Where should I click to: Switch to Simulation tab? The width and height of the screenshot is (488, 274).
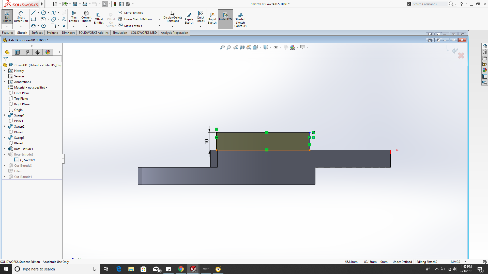click(120, 33)
